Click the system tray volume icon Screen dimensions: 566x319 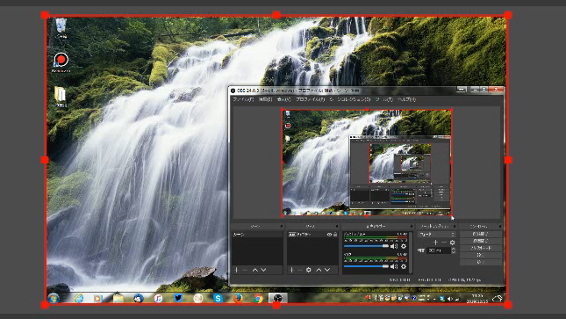click(x=450, y=299)
